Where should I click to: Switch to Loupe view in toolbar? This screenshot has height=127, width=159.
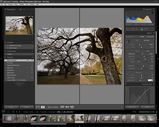click(38, 107)
